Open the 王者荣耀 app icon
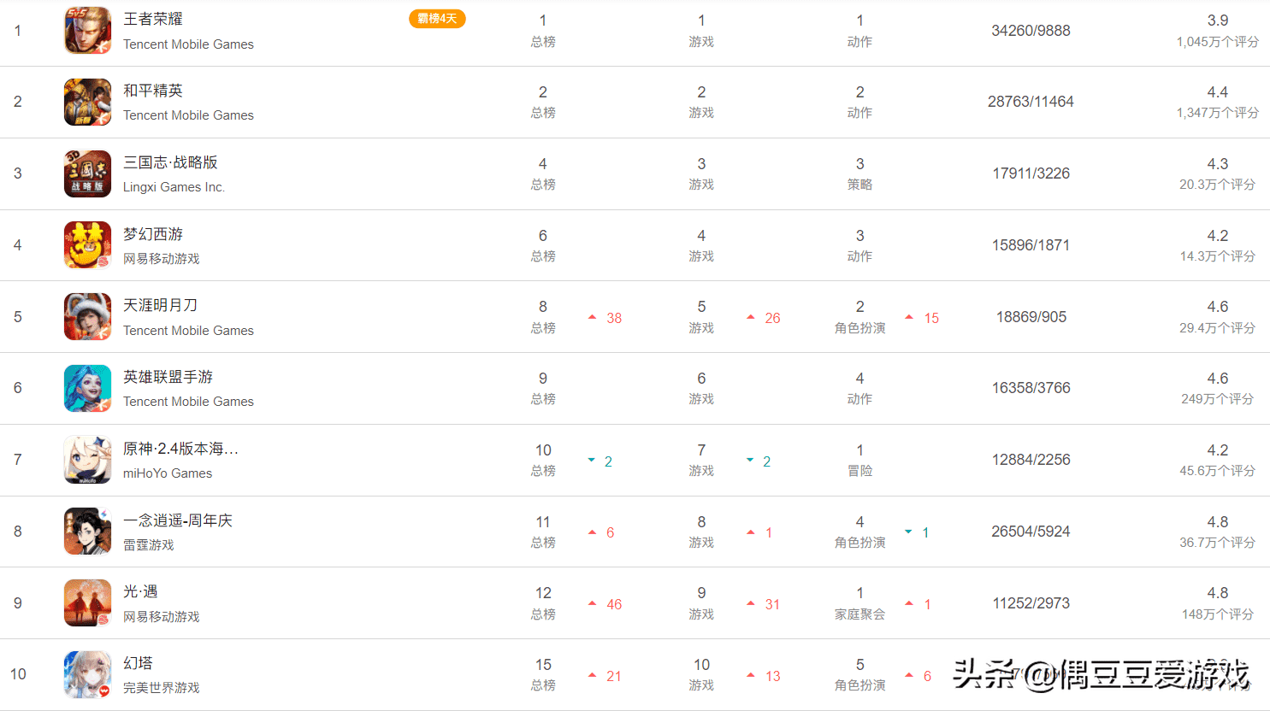Viewport: 1270px width, 711px height. 87,31
